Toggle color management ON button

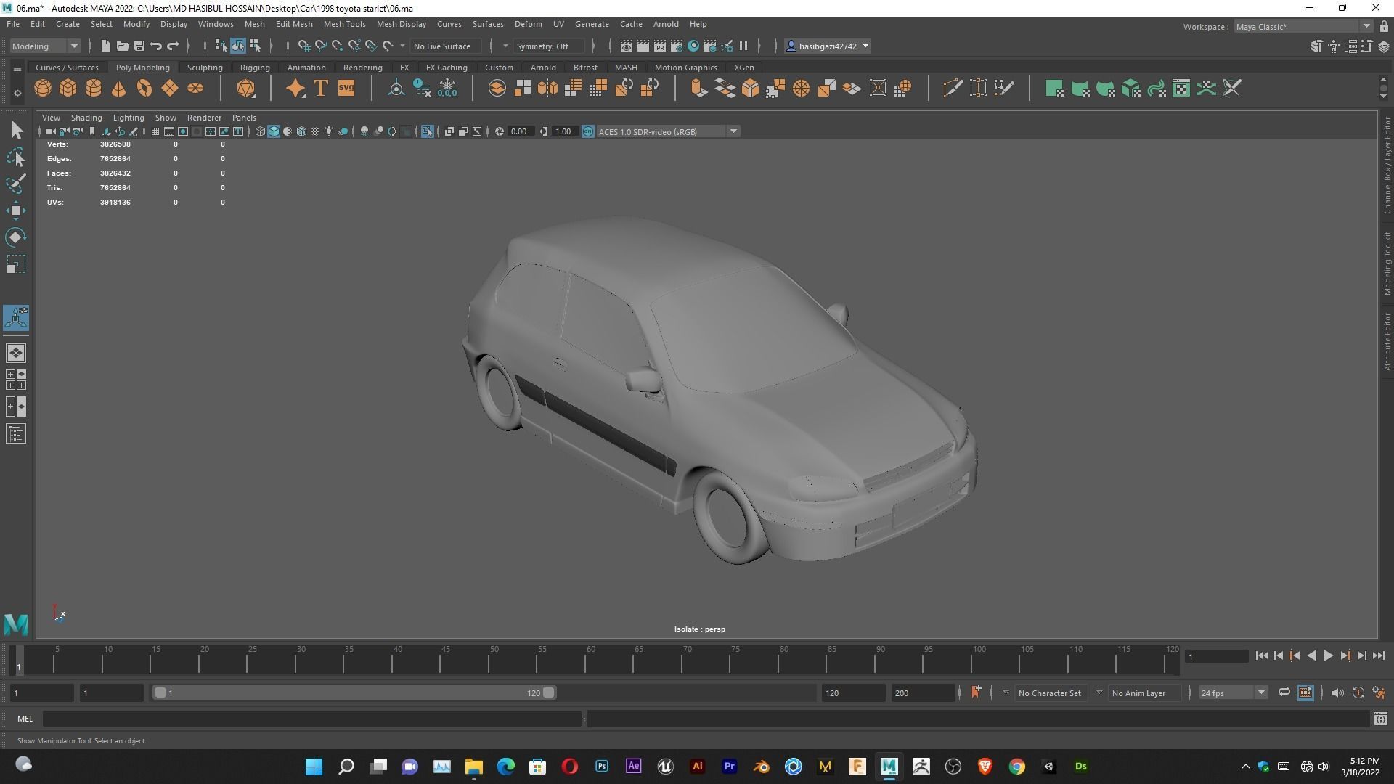click(588, 131)
